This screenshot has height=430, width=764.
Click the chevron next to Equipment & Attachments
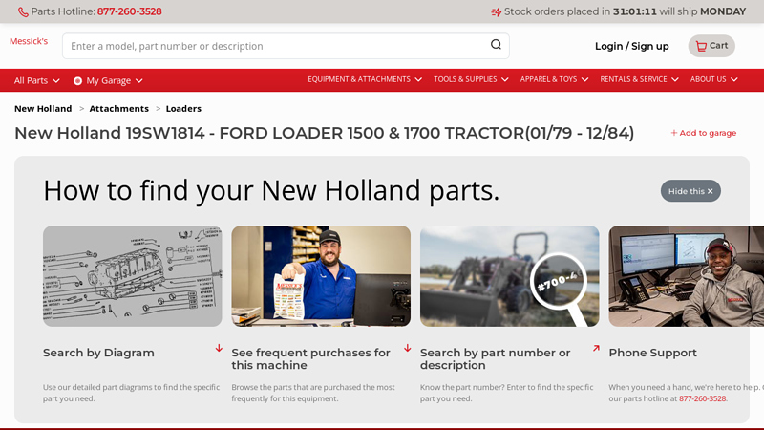click(x=418, y=80)
